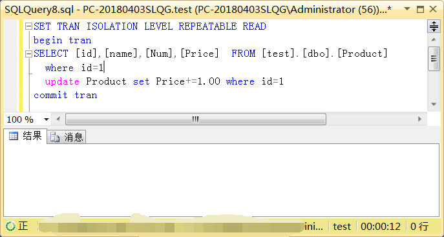The height and width of the screenshot is (237, 444).
Task: Click the 'test' database status entry
Action: 342,227
